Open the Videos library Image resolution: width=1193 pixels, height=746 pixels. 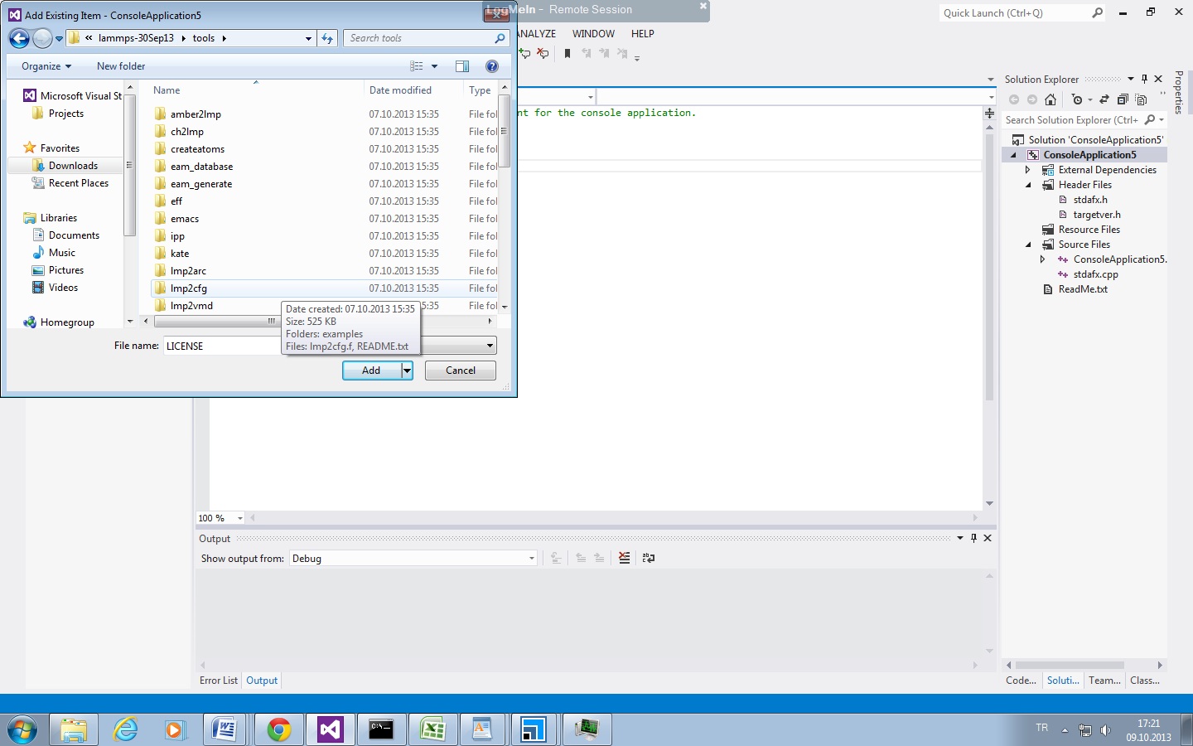63,288
